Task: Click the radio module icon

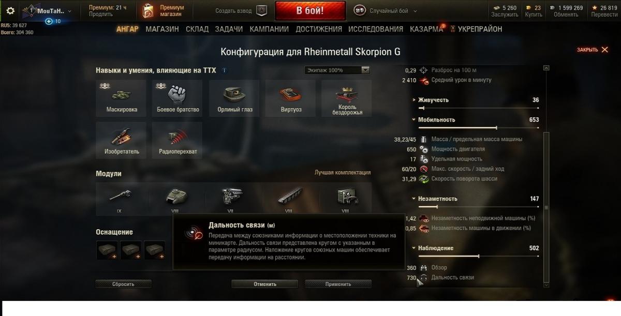Action: tap(346, 198)
